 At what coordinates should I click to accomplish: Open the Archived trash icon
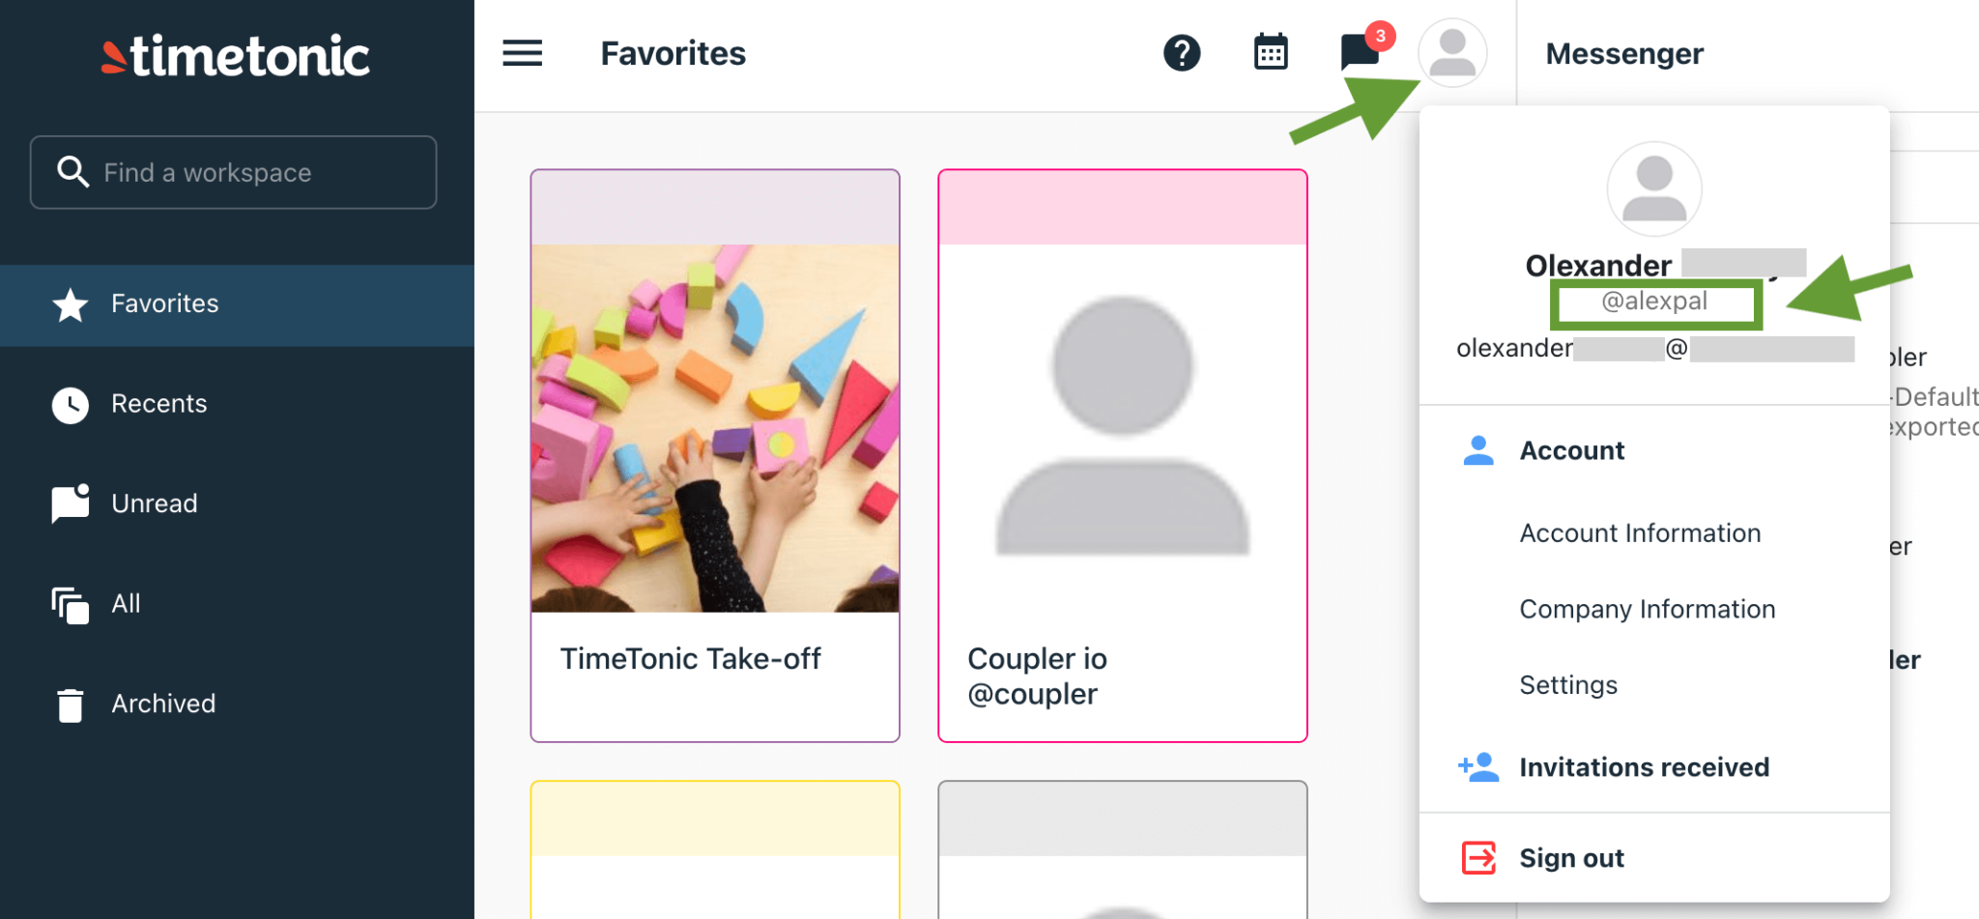coord(70,704)
